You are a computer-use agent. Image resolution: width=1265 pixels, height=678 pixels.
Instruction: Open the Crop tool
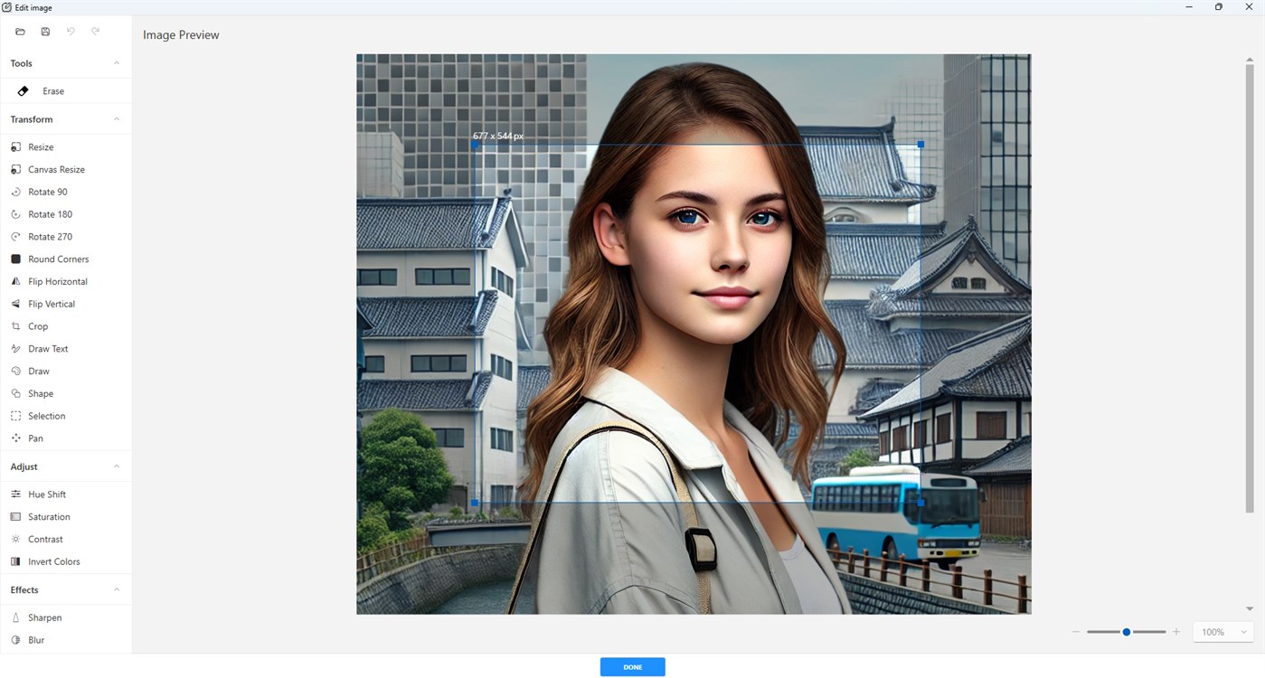(x=38, y=325)
